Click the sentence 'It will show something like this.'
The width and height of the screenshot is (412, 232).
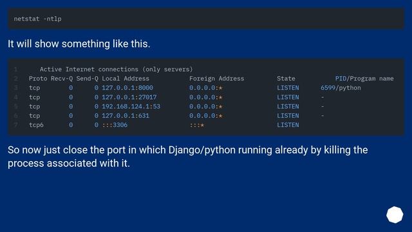(x=79, y=44)
